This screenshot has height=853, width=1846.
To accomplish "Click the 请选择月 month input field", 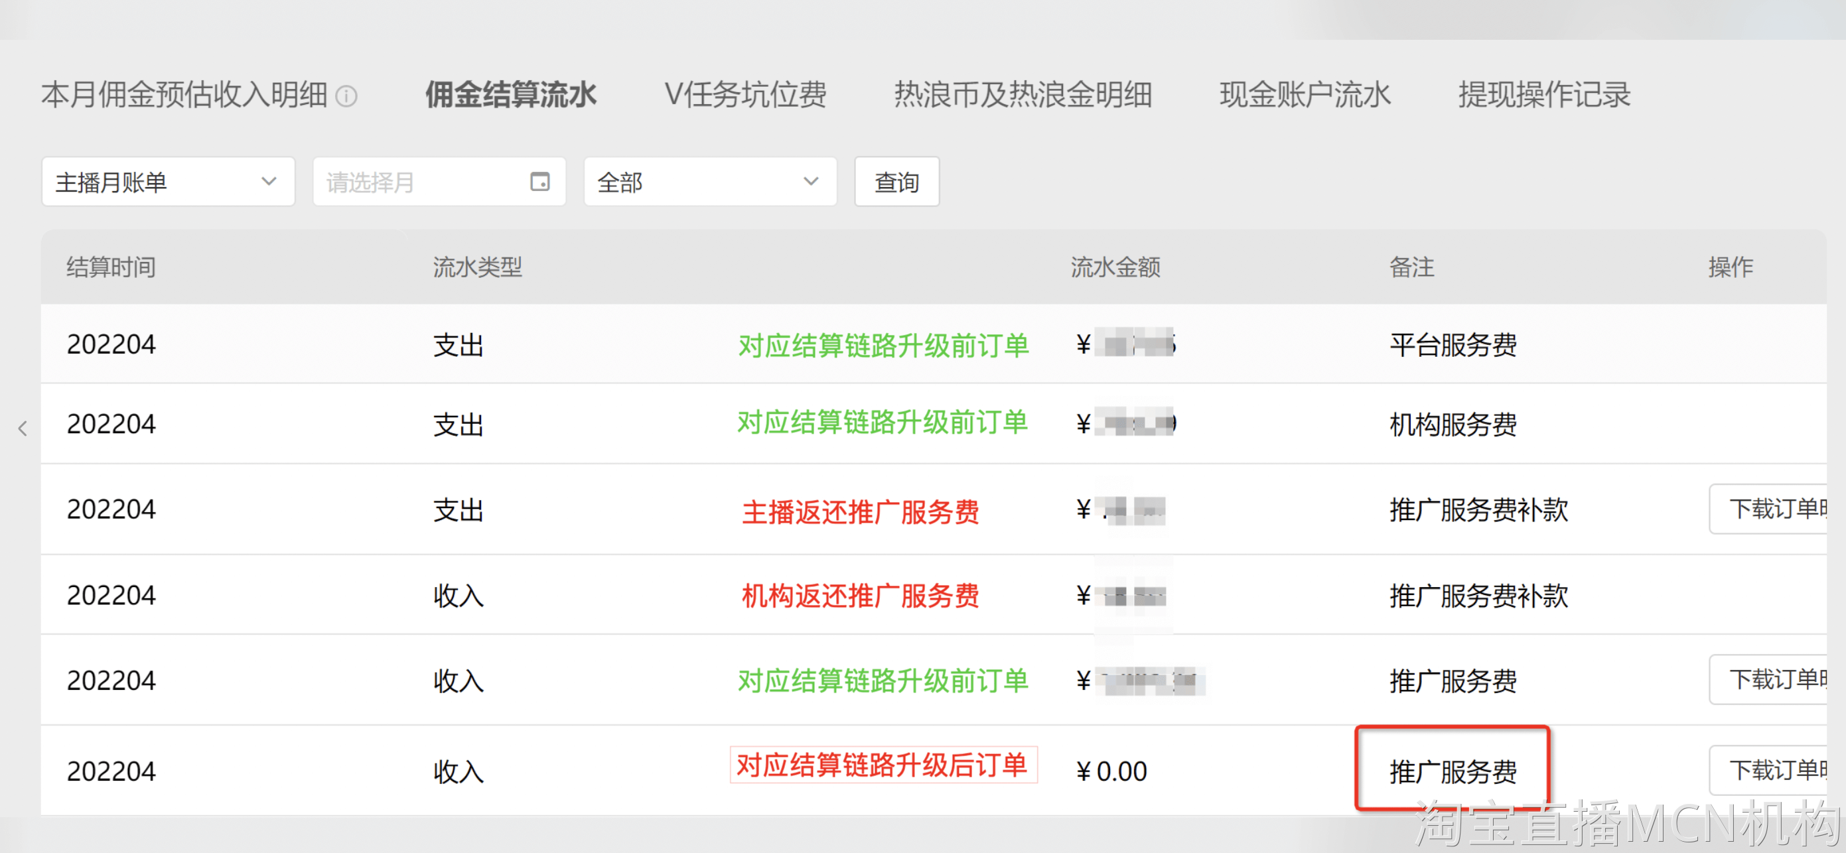I will pyautogui.click(x=439, y=182).
